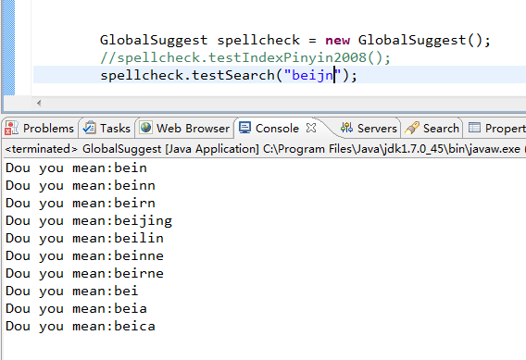Click the editor's blue left marker strip

tap(8, 47)
